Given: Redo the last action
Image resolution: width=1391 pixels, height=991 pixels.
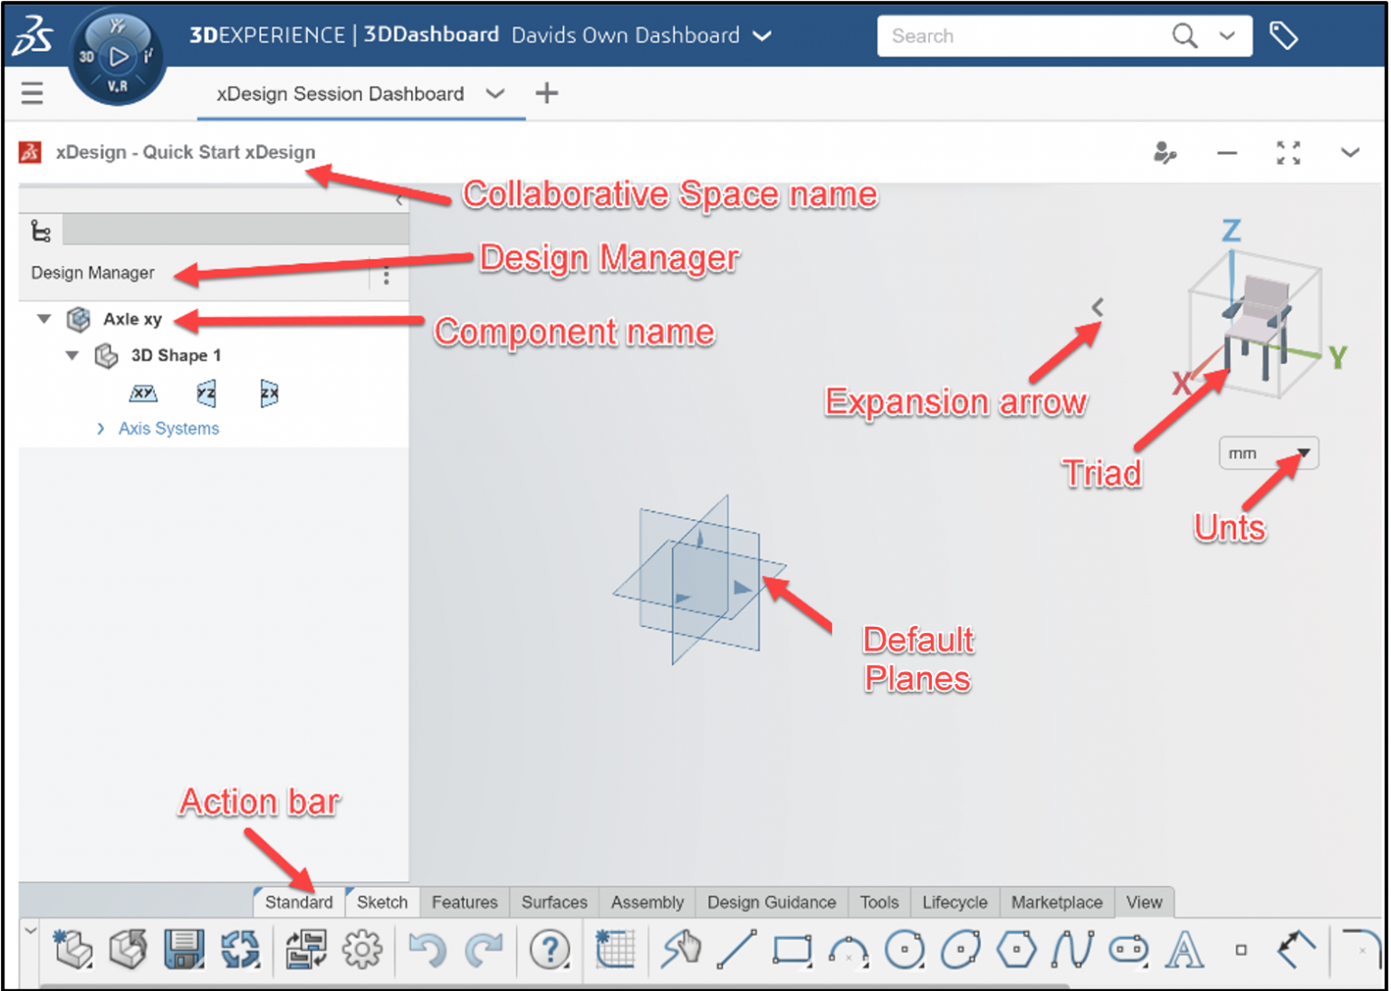Looking at the screenshot, I should (x=483, y=949).
